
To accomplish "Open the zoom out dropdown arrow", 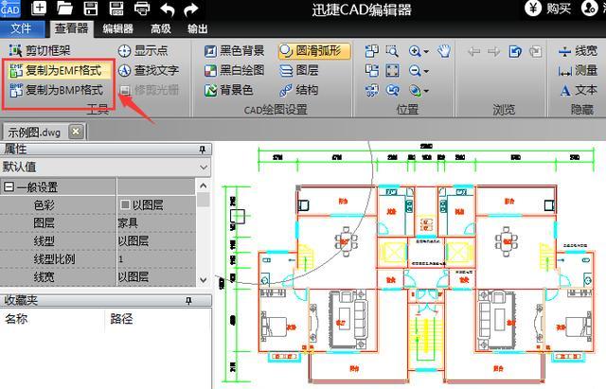I will click(426, 71).
